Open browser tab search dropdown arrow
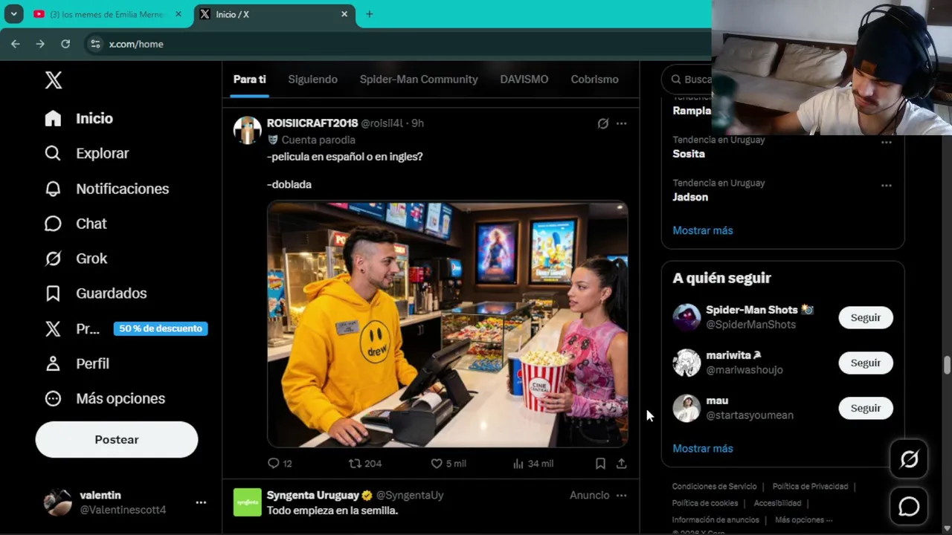The height and width of the screenshot is (535, 952). coord(13,14)
